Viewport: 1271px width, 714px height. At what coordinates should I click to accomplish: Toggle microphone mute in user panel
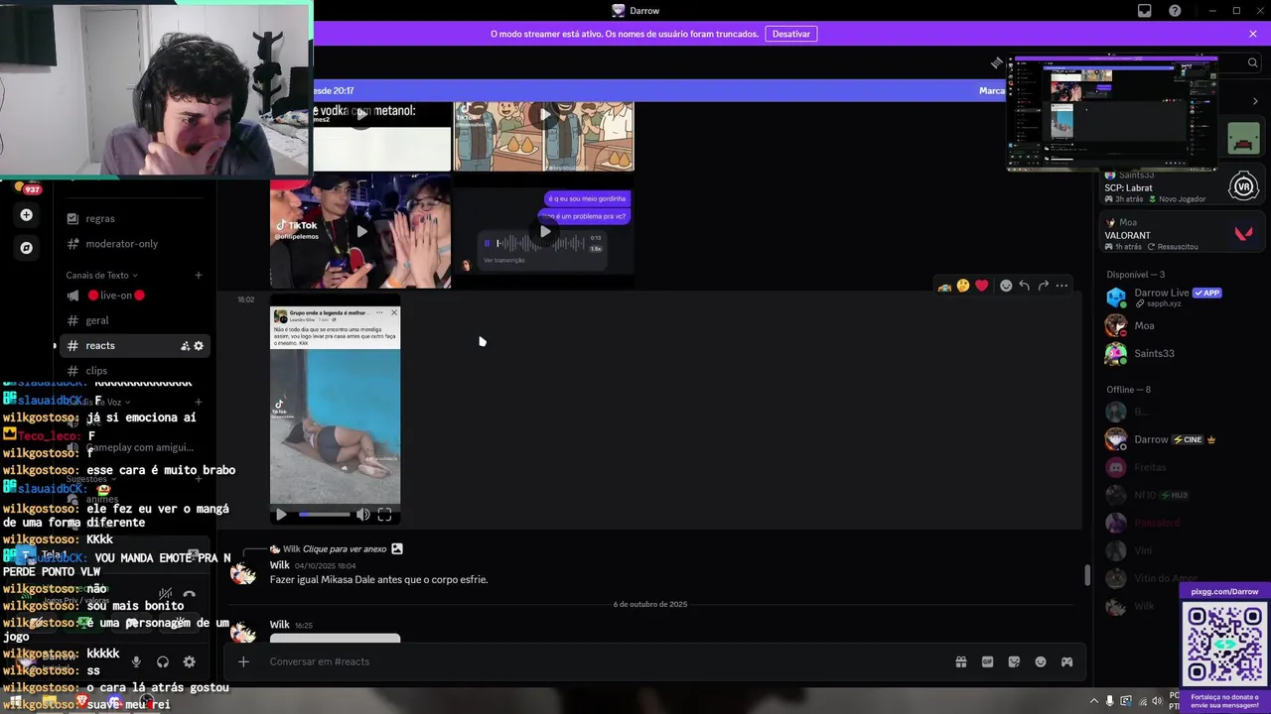[136, 661]
